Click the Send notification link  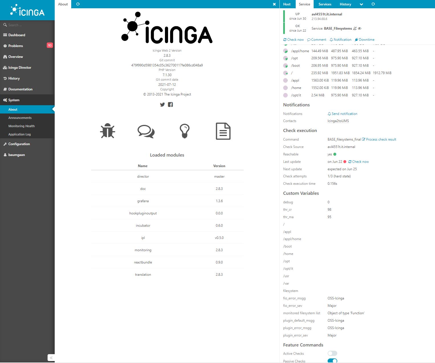[x=344, y=113]
